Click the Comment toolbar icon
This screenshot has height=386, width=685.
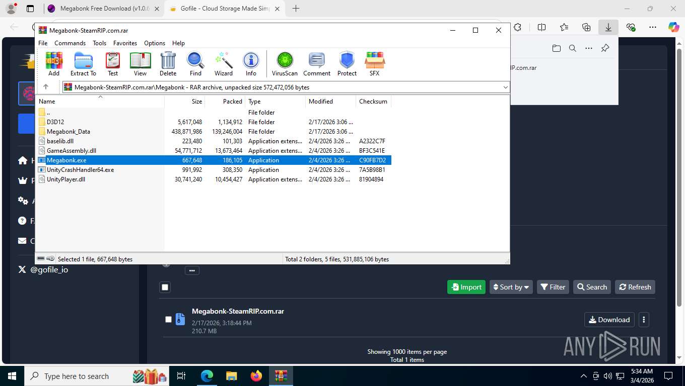317,64
